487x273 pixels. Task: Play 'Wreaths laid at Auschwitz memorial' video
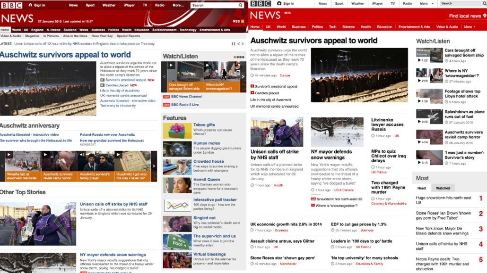pyautogui.click(x=9, y=154)
